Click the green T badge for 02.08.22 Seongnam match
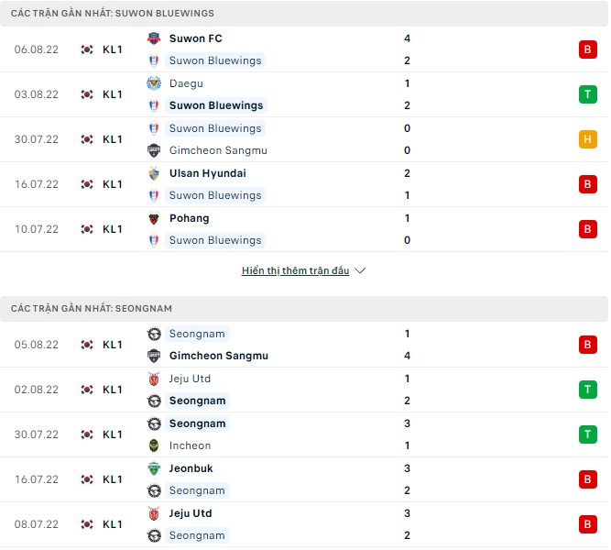The image size is (611, 550). point(587,390)
